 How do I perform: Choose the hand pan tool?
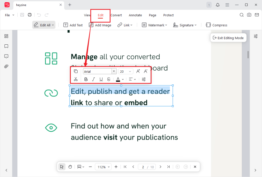coord(70,167)
